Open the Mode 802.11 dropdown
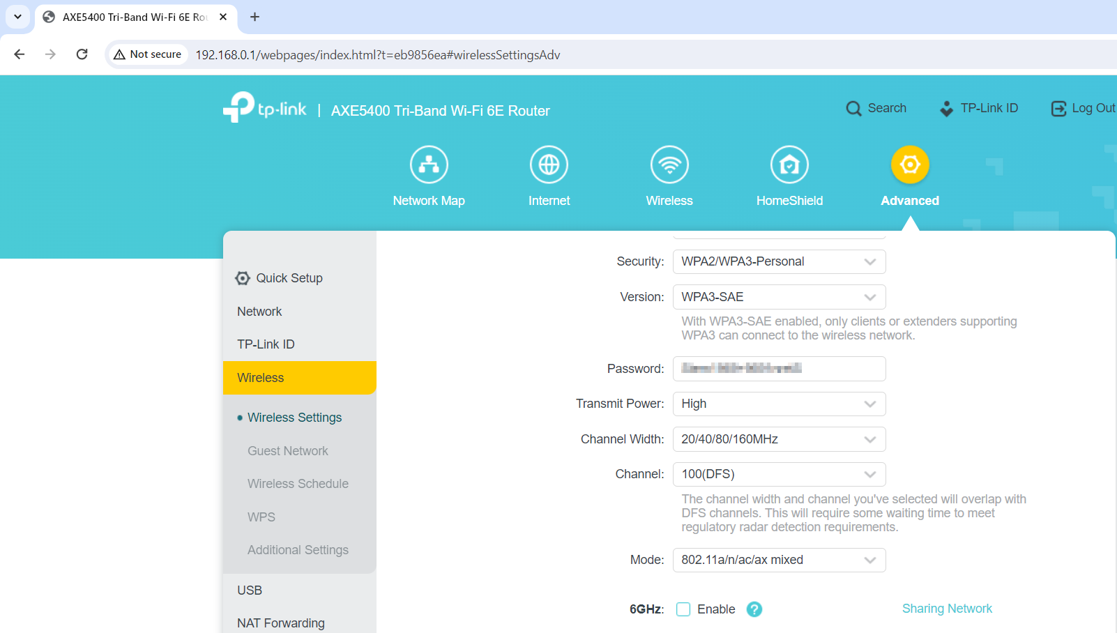Viewport: 1117px width, 633px height. [x=779, y=560]
